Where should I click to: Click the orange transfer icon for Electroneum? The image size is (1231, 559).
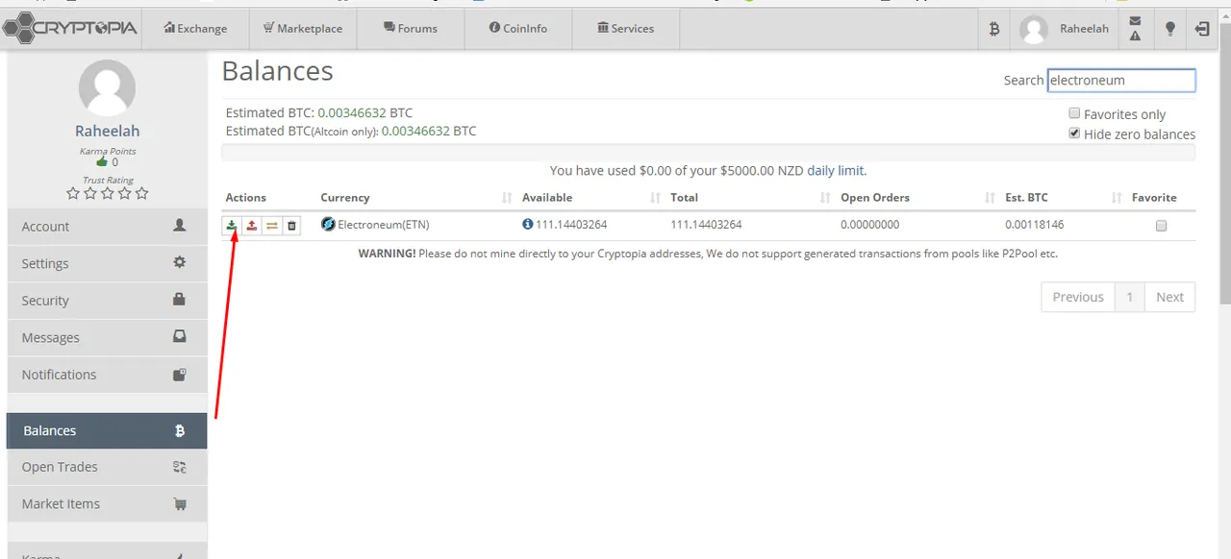[x=272, y=226]
